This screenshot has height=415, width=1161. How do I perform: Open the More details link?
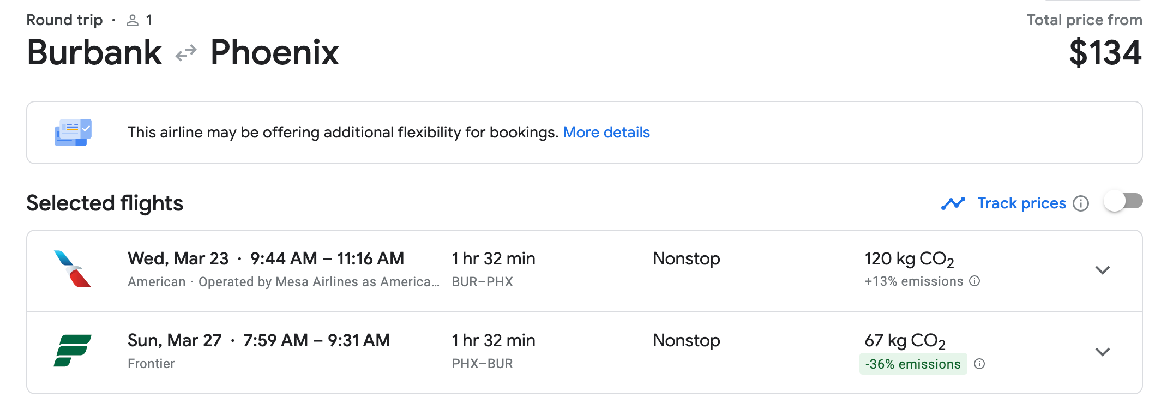(x=606, y=133)
